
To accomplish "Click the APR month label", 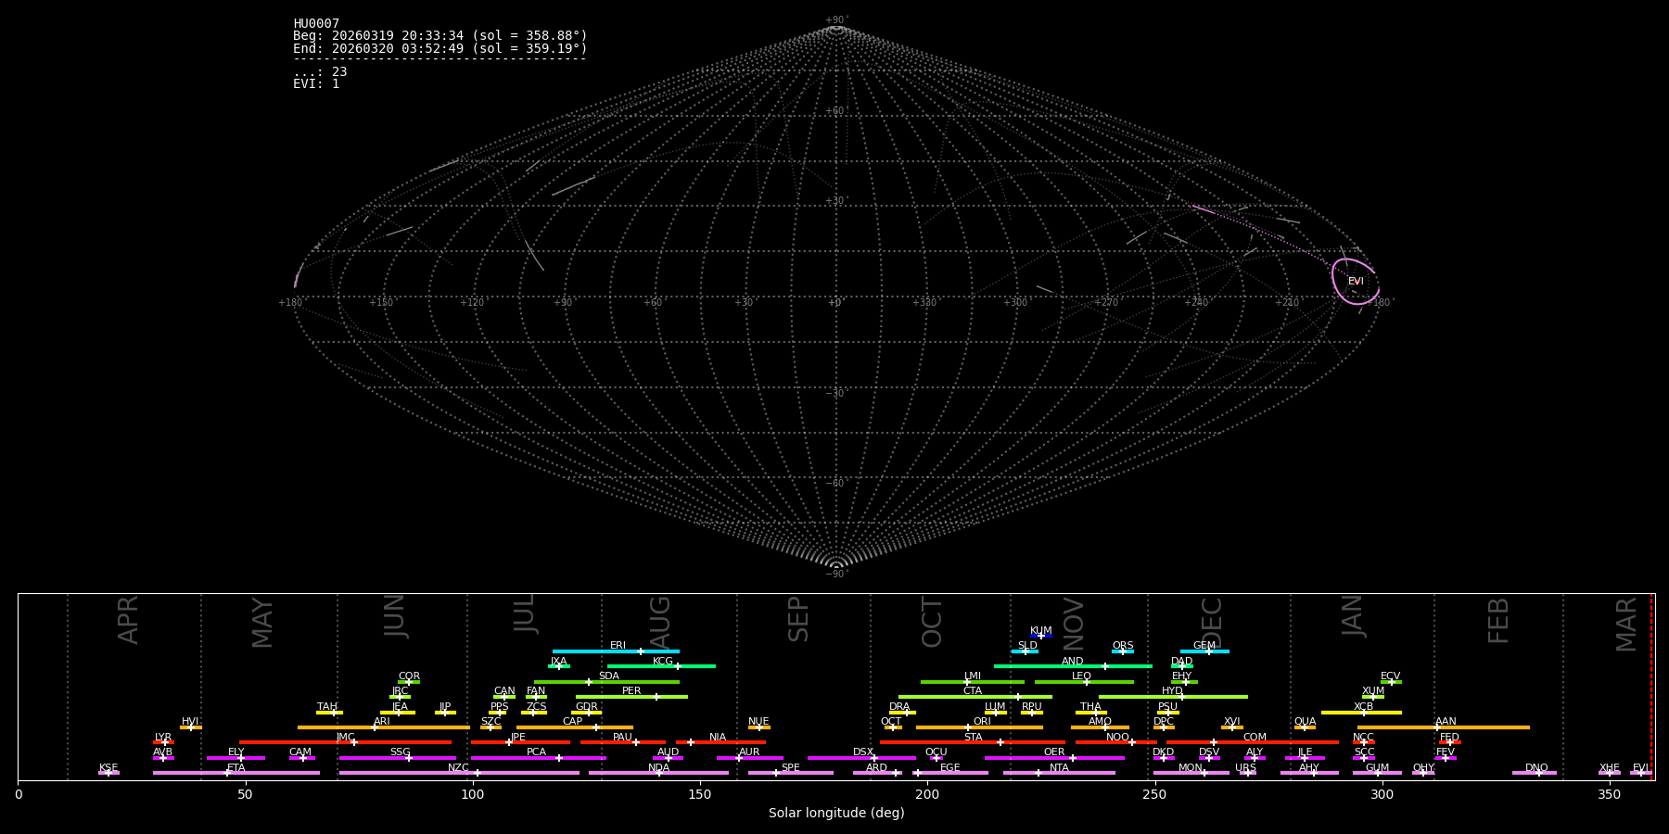I will [129, 620].
